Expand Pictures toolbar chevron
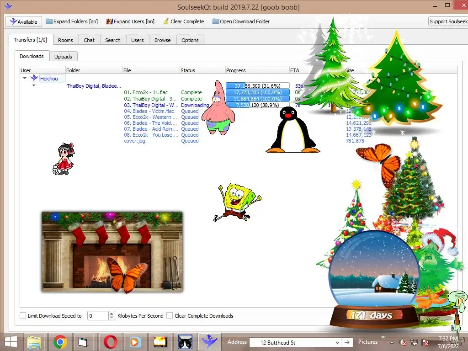 tap(383, 337)
